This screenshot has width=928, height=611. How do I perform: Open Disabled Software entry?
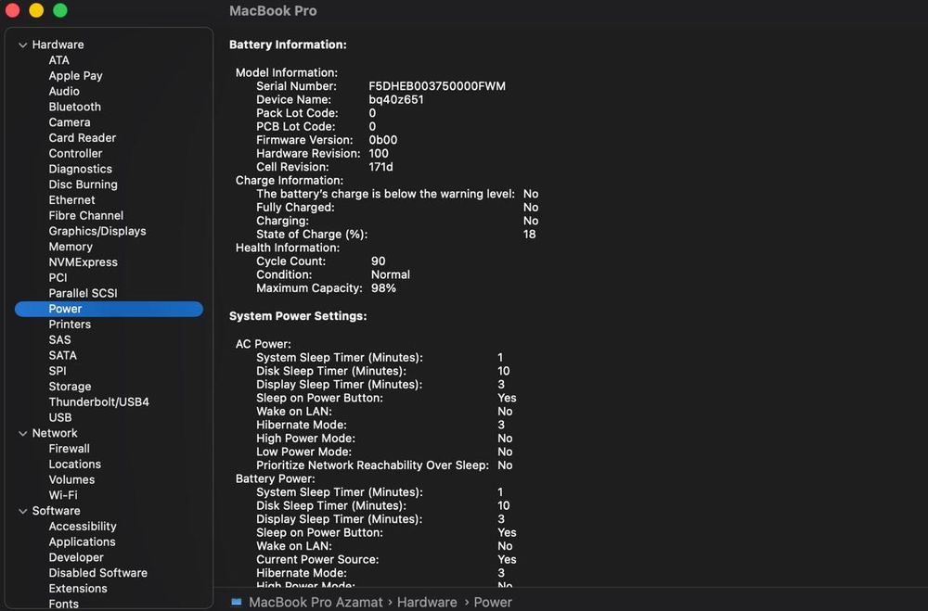point(97,573)
